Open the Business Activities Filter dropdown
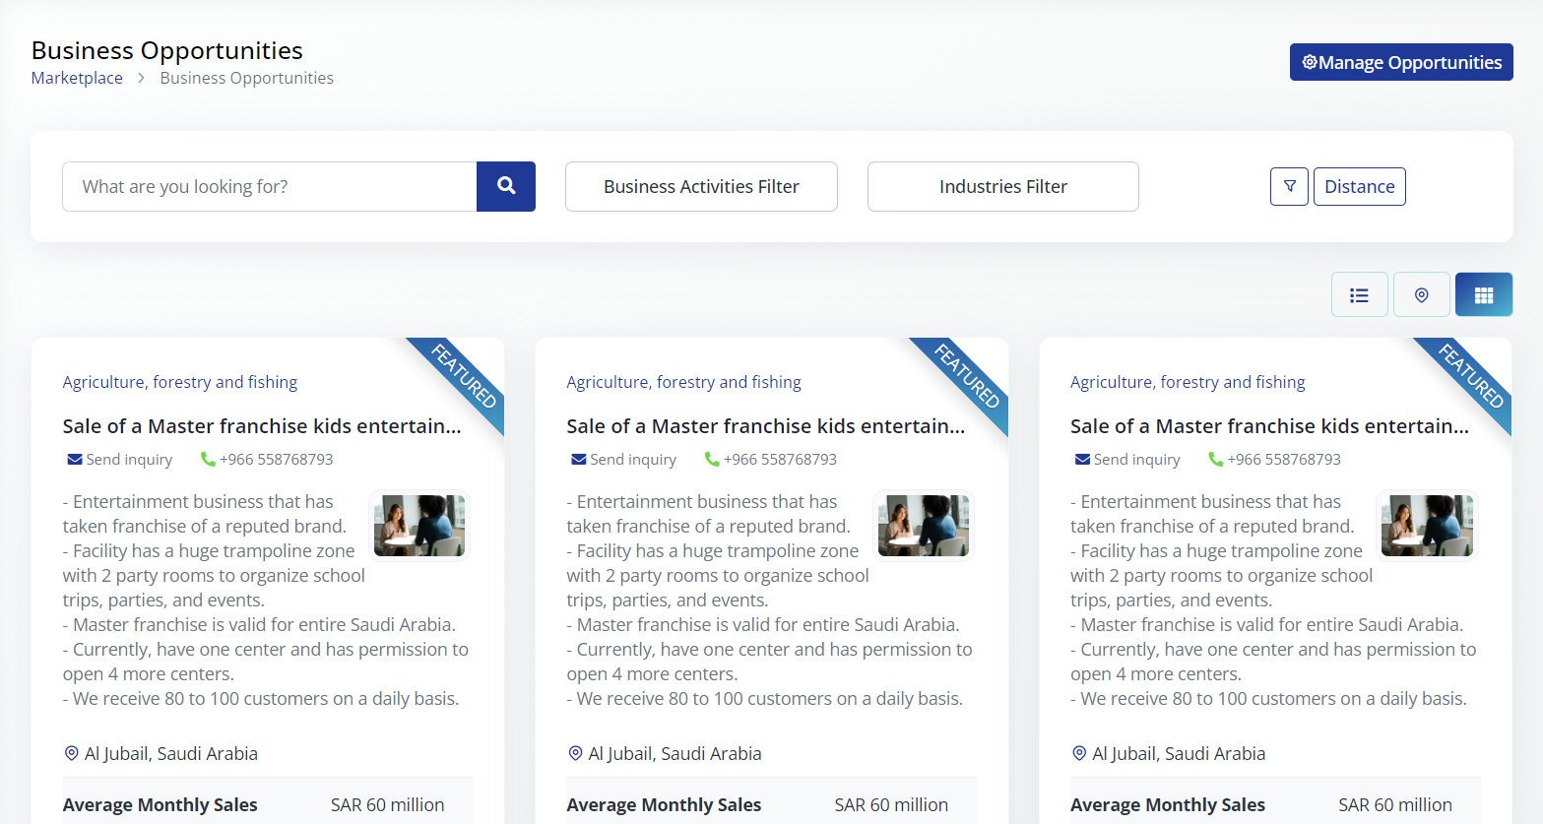 coord(701,186)
